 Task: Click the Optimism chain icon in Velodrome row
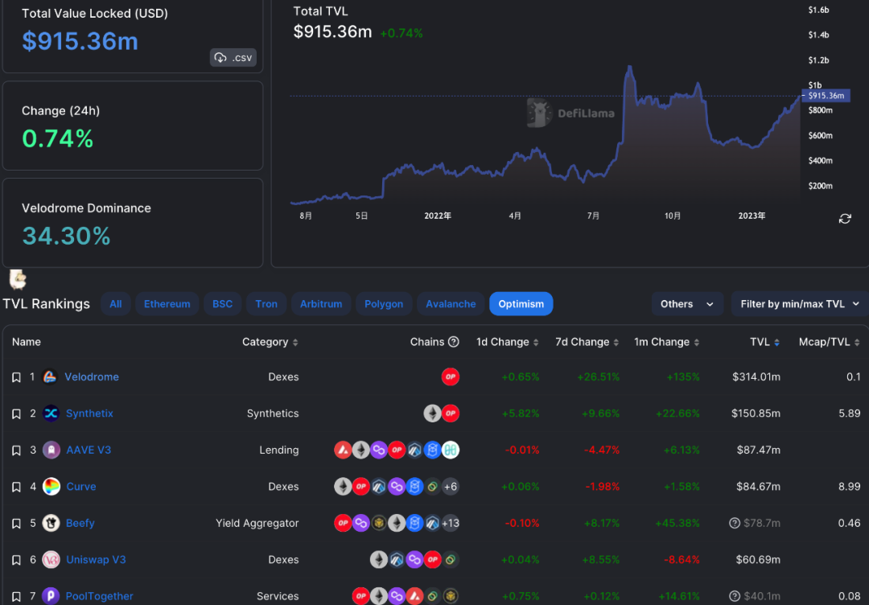(x=450, y=377)
